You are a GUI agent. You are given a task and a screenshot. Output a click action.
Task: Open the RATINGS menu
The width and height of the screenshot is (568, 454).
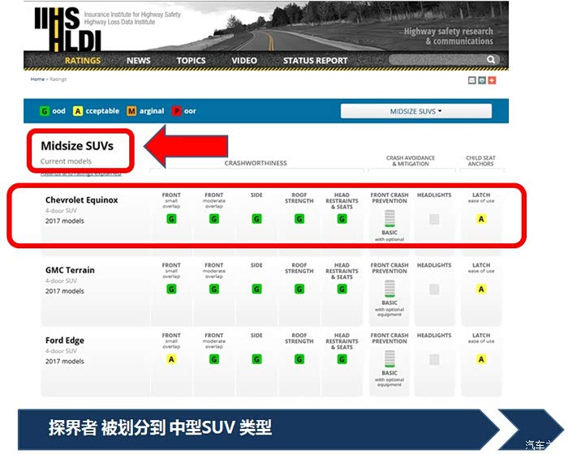coord(83,61)
